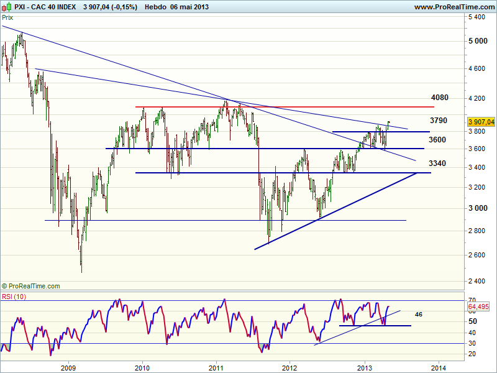Click the 3790 level annotation
Image resolution: width=497 pixels, height=373 pixels.
(438, 120)
